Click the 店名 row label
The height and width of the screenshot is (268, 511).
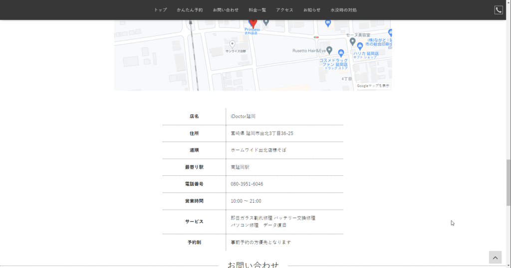pyautogui.click(x=194, y=117)
